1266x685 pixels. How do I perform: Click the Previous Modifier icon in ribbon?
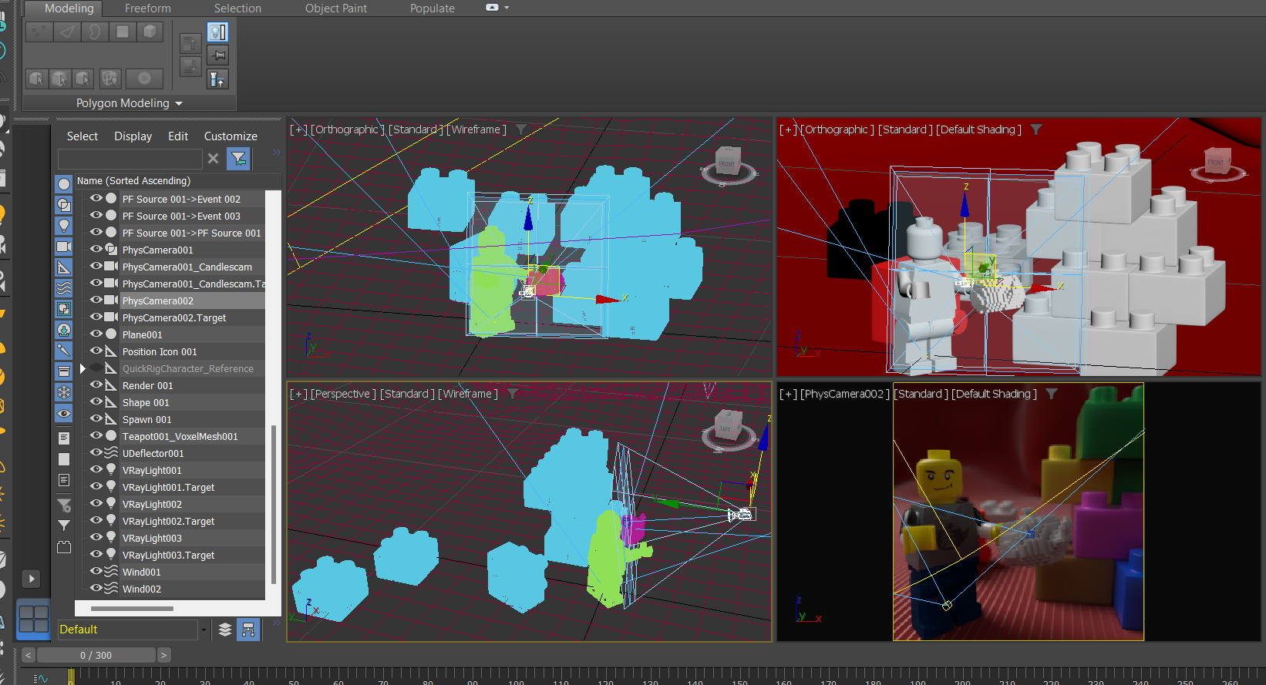pos(190,43)
